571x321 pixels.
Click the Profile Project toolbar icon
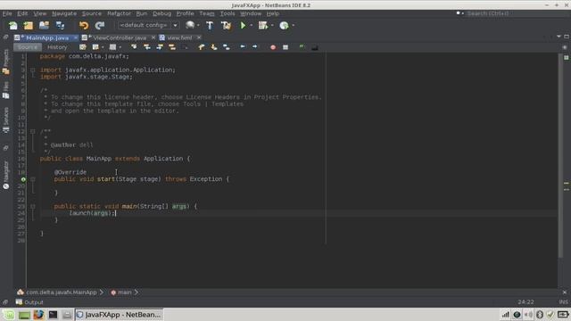point(284,25)
